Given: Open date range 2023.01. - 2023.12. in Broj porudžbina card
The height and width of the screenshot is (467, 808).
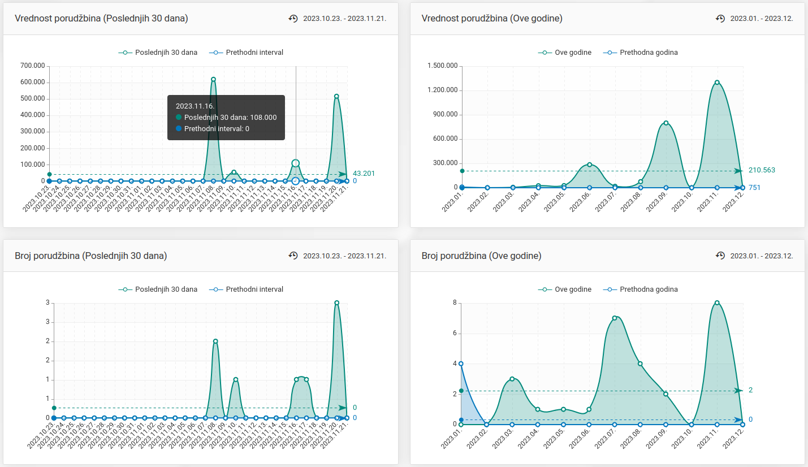Looking at the screenshot, I should [x=761, y=256].
